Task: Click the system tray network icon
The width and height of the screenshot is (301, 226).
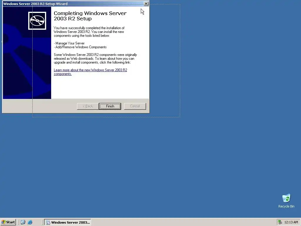Action: point(280,222)
